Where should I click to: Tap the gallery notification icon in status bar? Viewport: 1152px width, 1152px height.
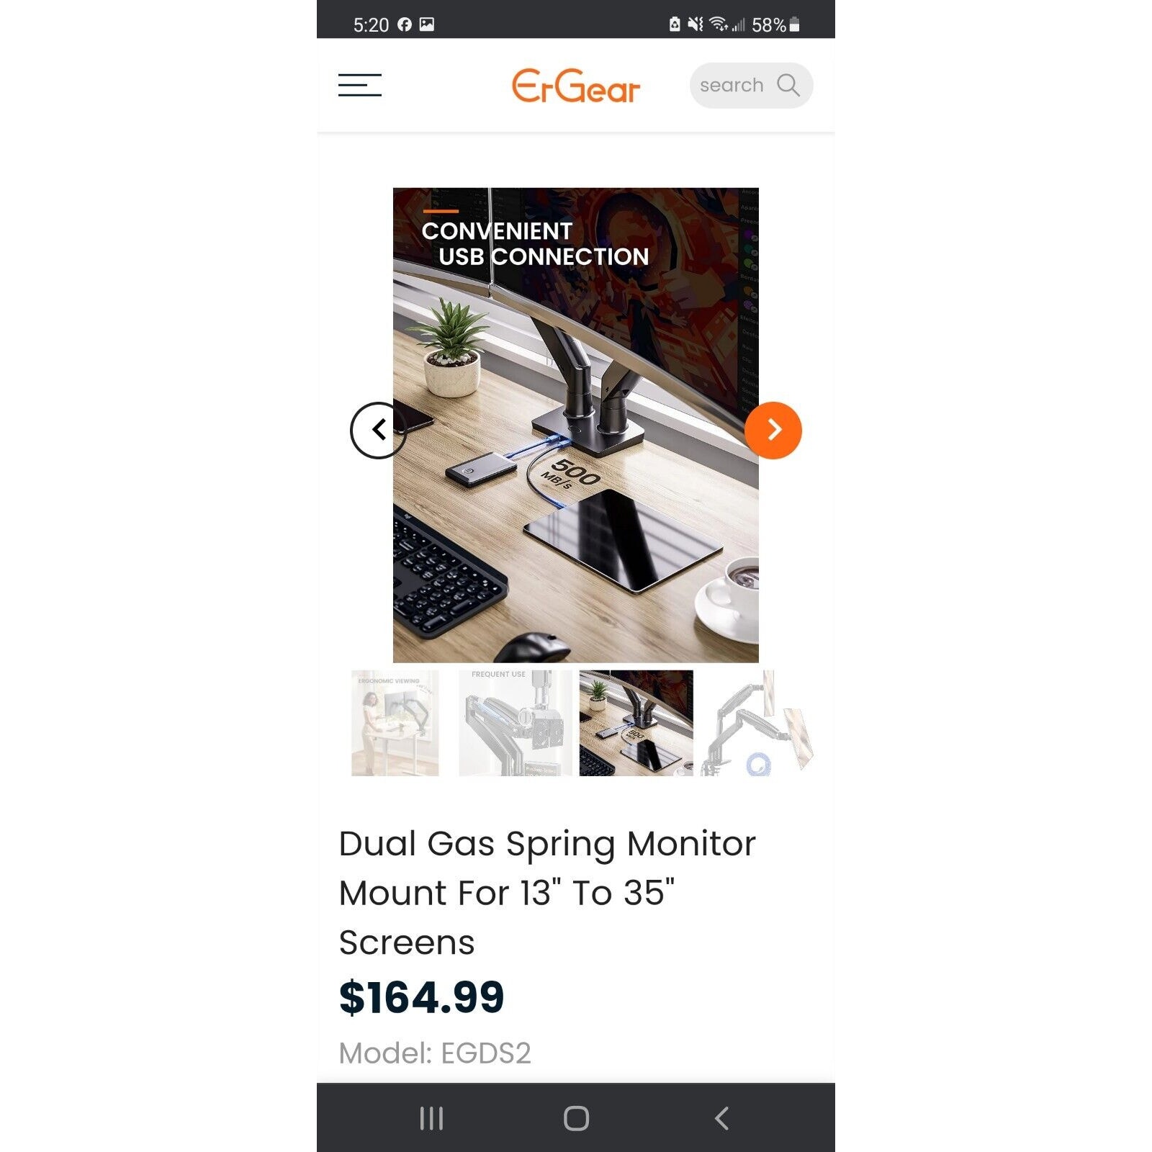coord(427,24)
